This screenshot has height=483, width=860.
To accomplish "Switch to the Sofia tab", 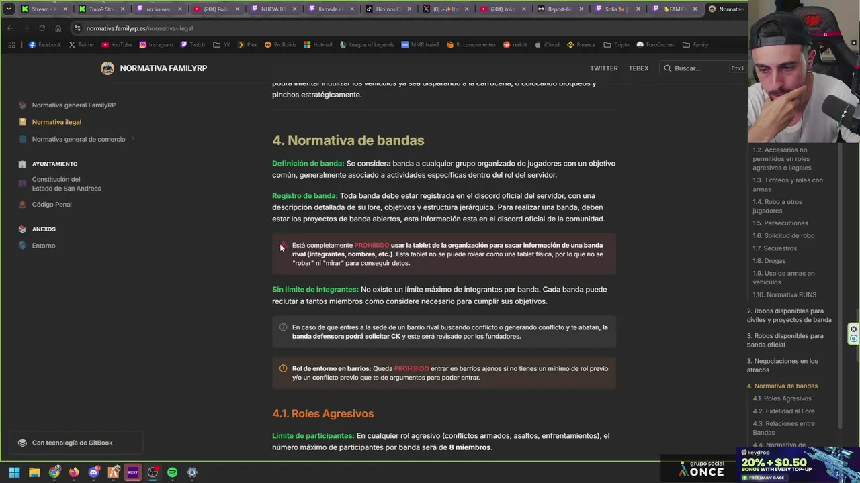I will 617,9.
